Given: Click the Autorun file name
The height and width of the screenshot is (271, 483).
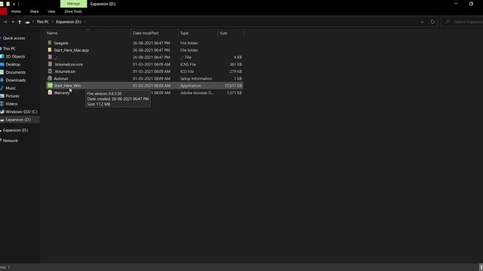Looking at the screenshot, I should click(61, 78).
